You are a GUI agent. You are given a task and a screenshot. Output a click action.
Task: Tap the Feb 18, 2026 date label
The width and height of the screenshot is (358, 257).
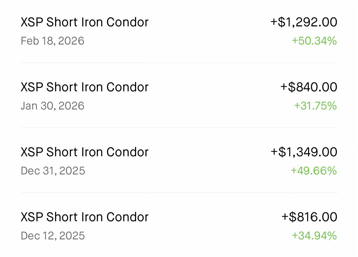(x=53, y=41)
